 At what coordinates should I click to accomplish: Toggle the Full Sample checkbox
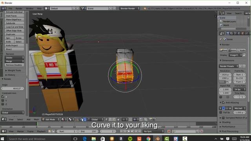pyautogui.click(x=220, y=112)
